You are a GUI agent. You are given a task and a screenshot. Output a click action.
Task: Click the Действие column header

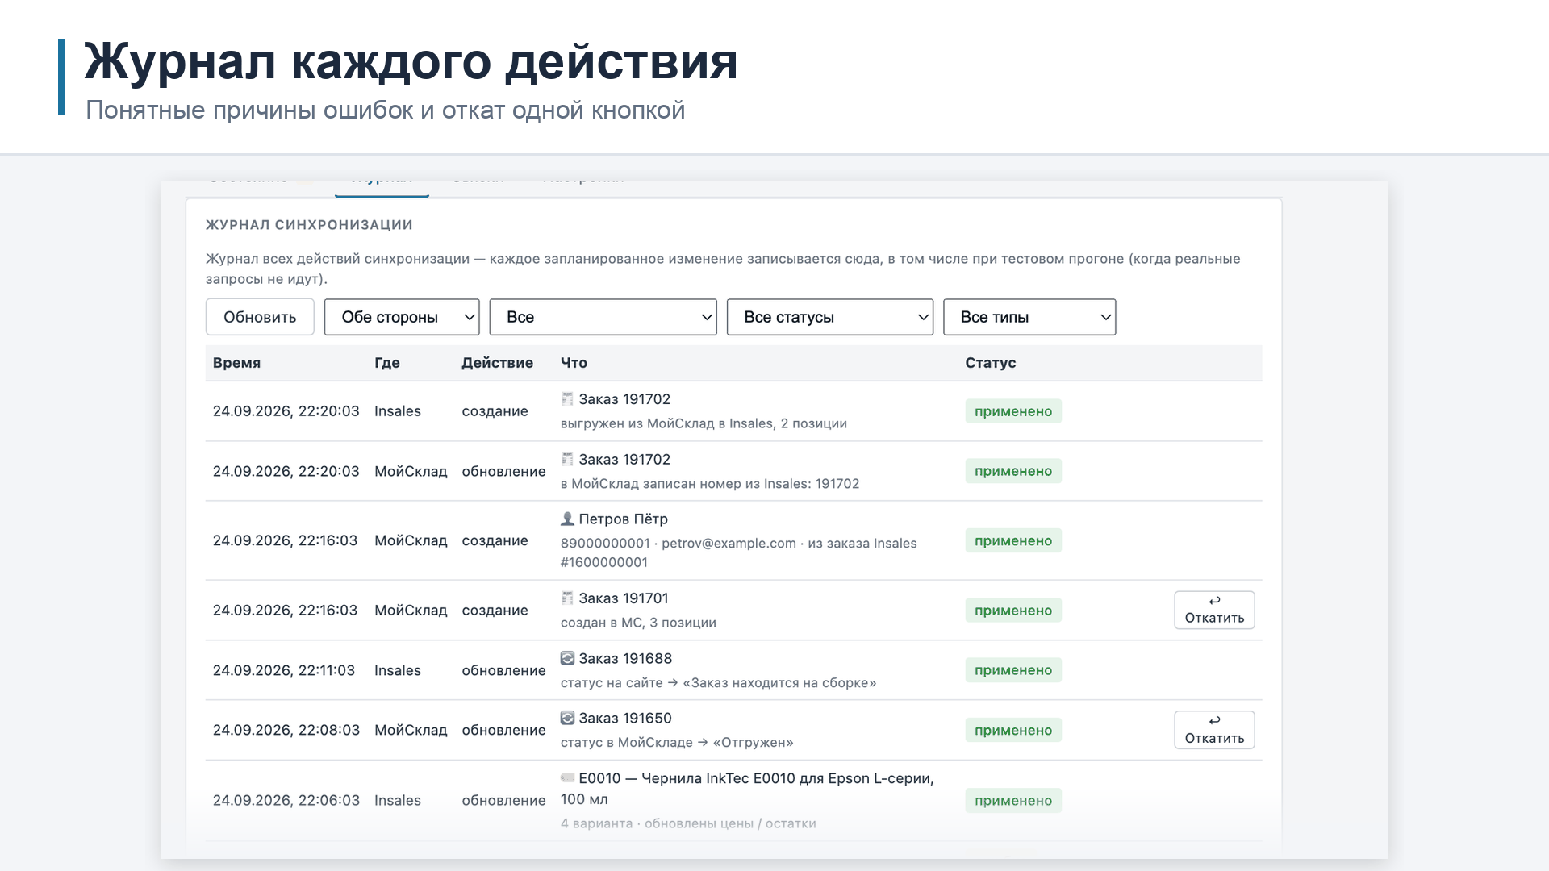point(497,363)
